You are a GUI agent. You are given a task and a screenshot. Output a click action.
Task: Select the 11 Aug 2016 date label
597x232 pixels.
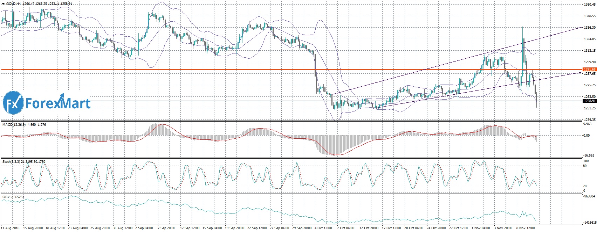coord(10,228)
